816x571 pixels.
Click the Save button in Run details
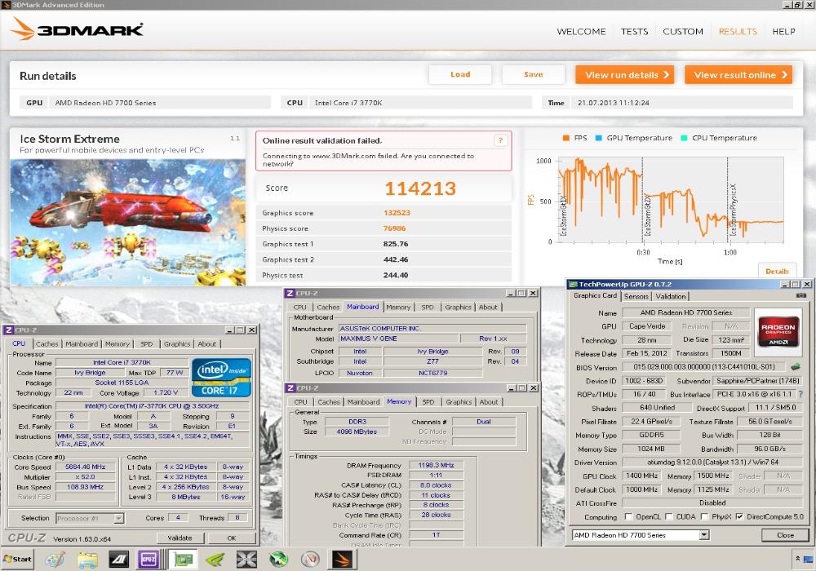click(x=533, y=74)
